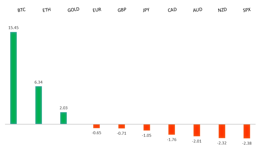Select the red SPX bar
The height and width of the screenshot is (163, 265).
point(247,131)
